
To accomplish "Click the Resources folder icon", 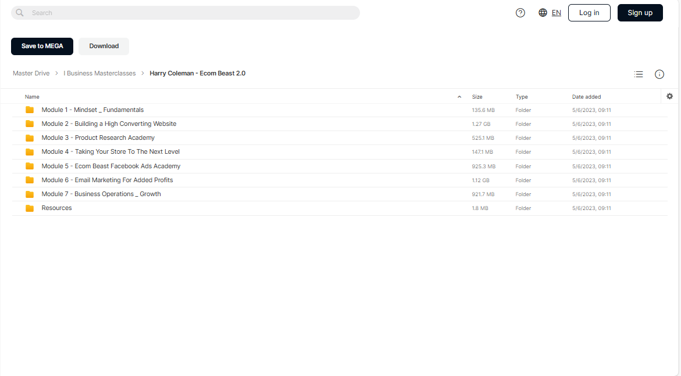I will pyautogui.click(x=30, y=208).
